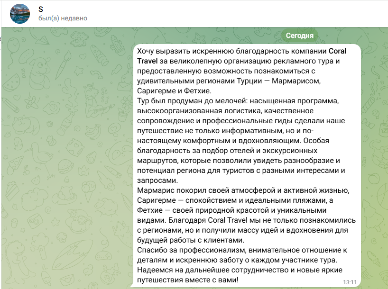The width and height of the screenshot is (388, 289).
Task: Click contact name "S" in header
Action: pos(41,9)
